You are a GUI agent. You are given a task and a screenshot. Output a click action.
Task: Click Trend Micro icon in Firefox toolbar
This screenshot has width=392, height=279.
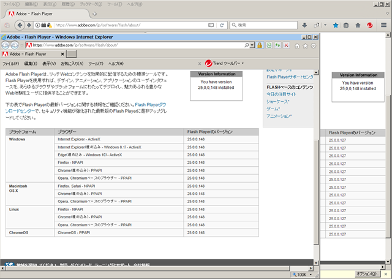coord(370,25)
